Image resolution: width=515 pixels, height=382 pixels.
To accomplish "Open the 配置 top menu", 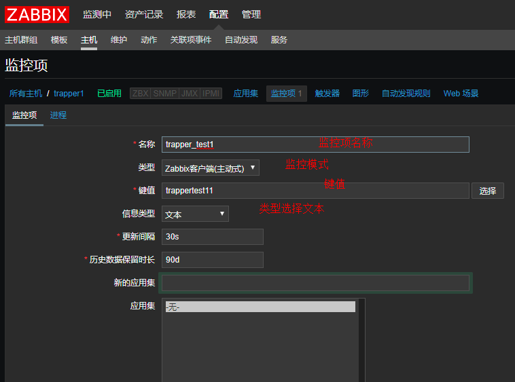I will point(218,14).
